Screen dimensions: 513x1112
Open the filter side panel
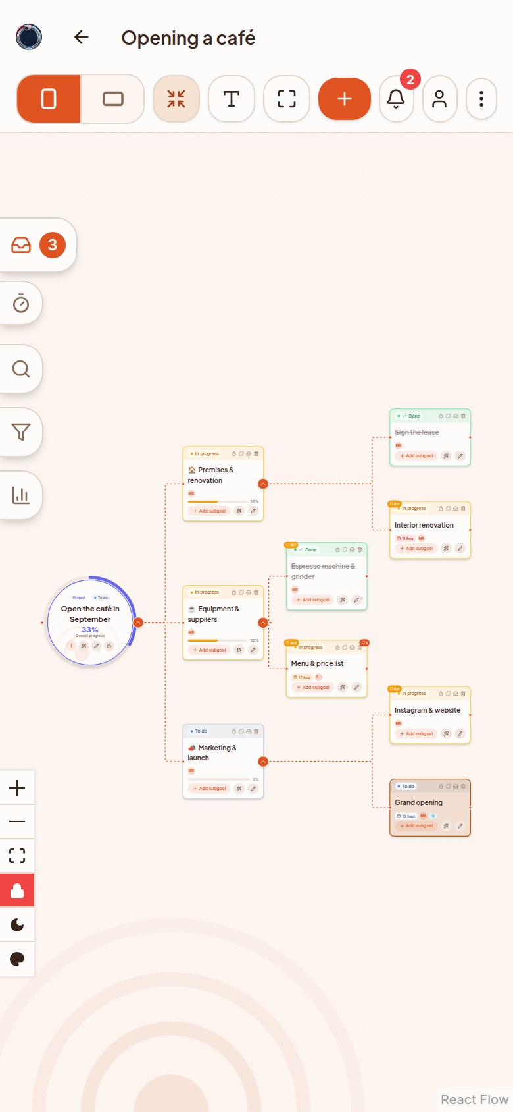(21, 432)
